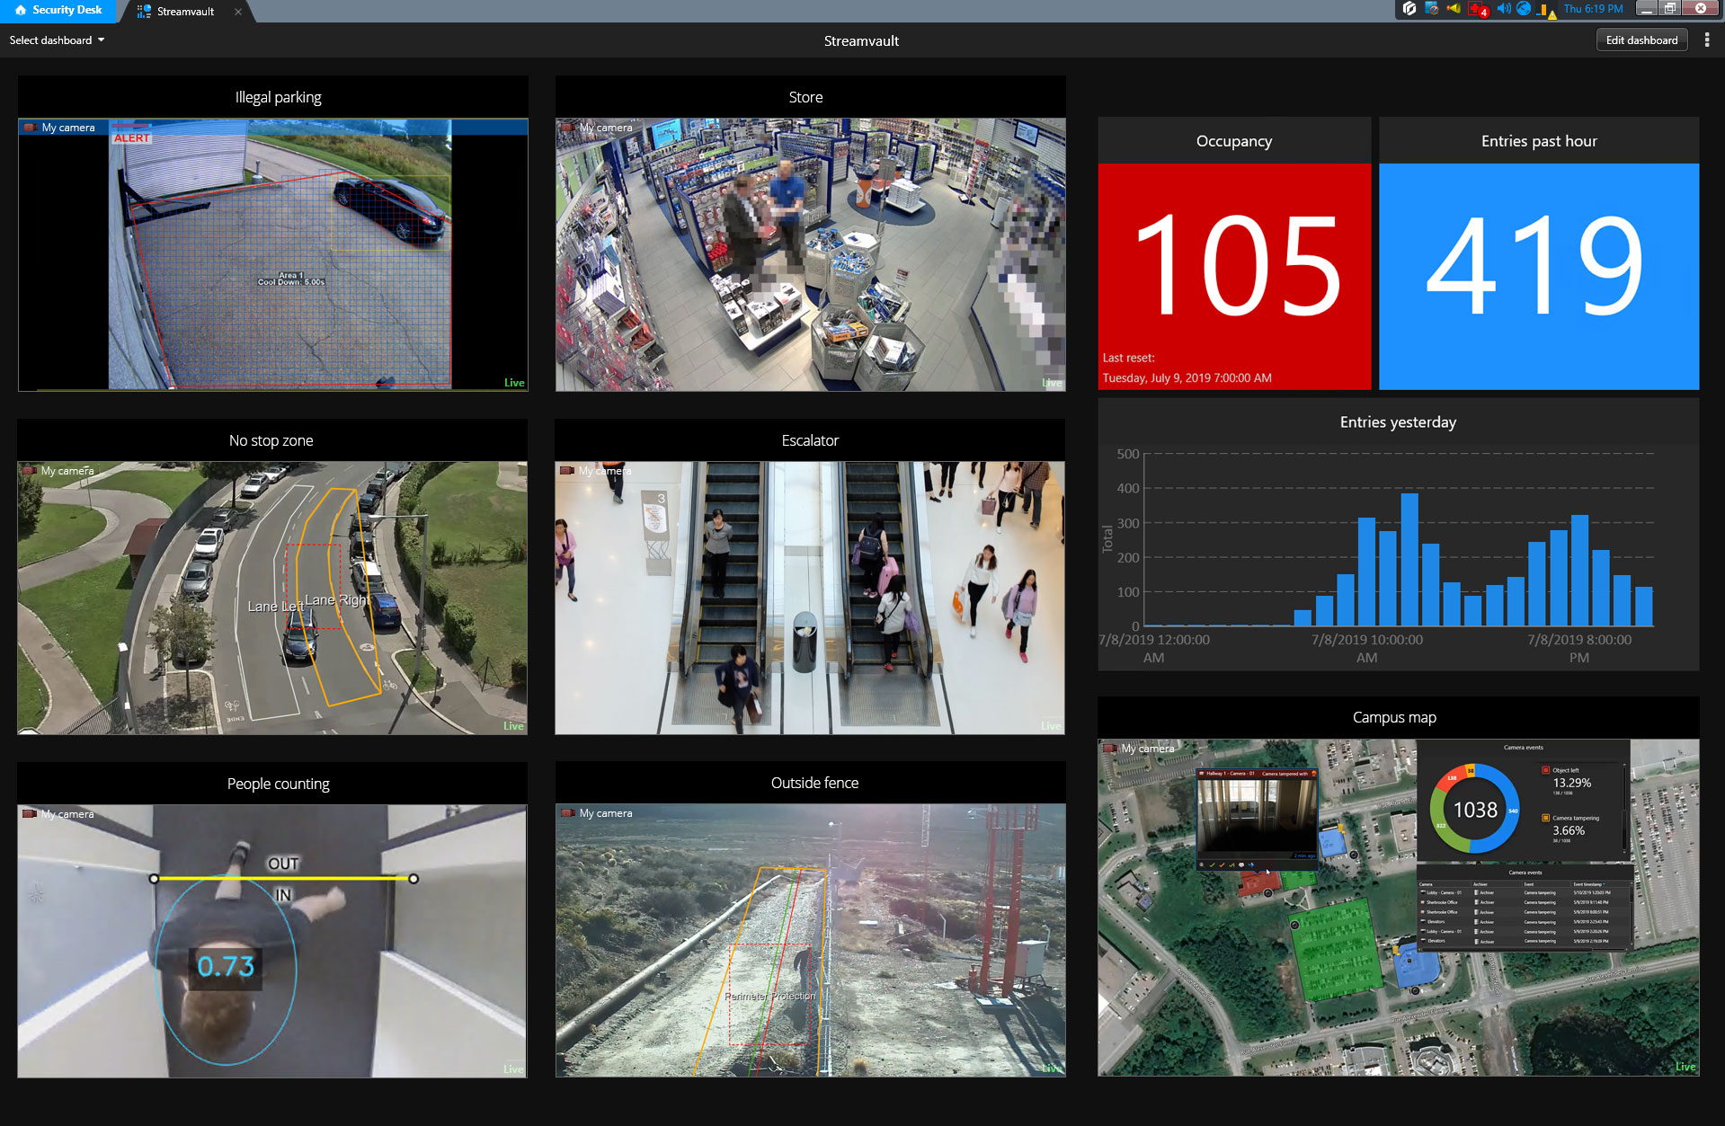Click the orange acknowledge icon on the event popup
Screen dimensions: 1725x1126
click(x=1222, y=865)
